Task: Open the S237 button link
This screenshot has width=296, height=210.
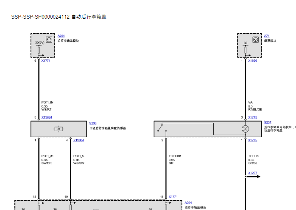Action: coord(268,122)
